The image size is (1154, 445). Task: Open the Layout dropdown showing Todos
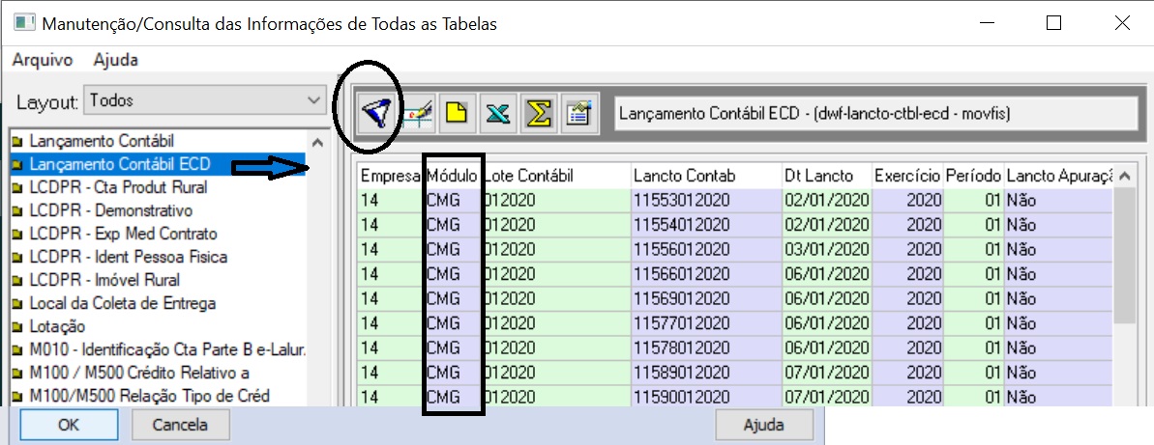tap(205, 100)
